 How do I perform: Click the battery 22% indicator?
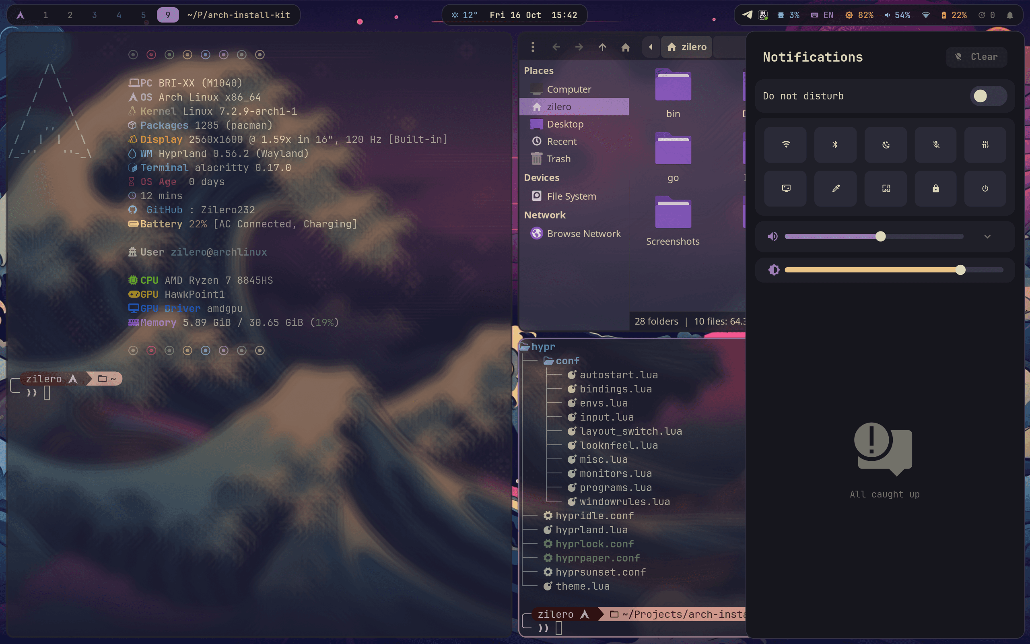point(954,15)
